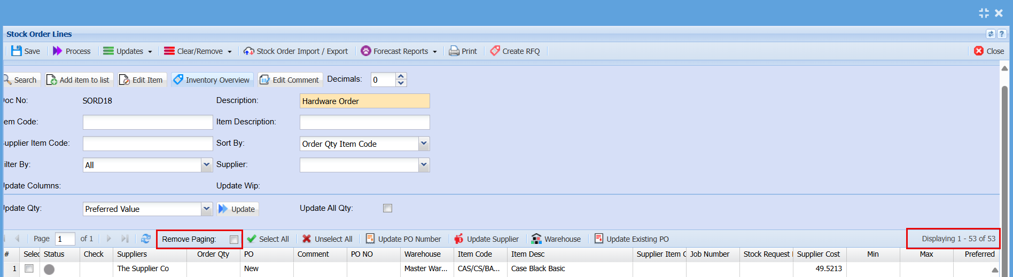Viewport: 1013px width, 277px height.
Task: Click Add item to list
Action: [x=79, y=80]
